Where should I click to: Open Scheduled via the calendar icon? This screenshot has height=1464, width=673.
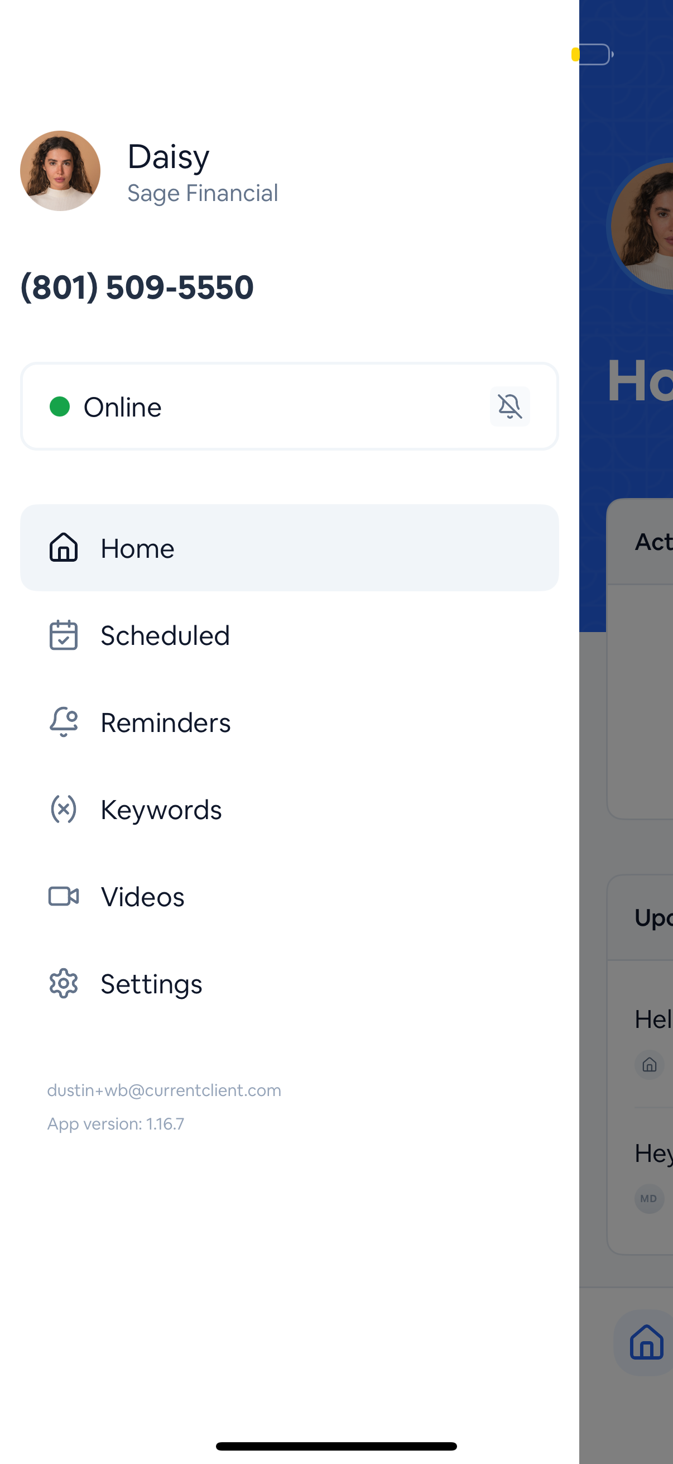[x=63, y=635]
